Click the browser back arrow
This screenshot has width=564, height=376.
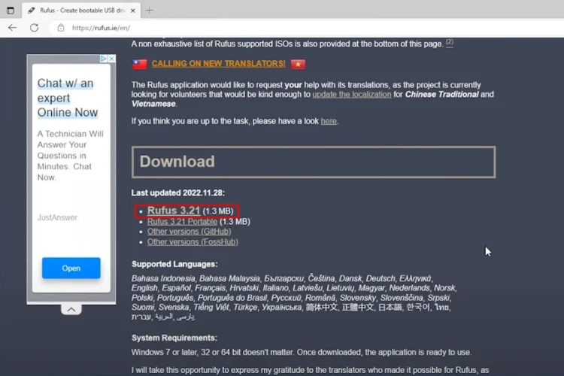click(12, 27)
